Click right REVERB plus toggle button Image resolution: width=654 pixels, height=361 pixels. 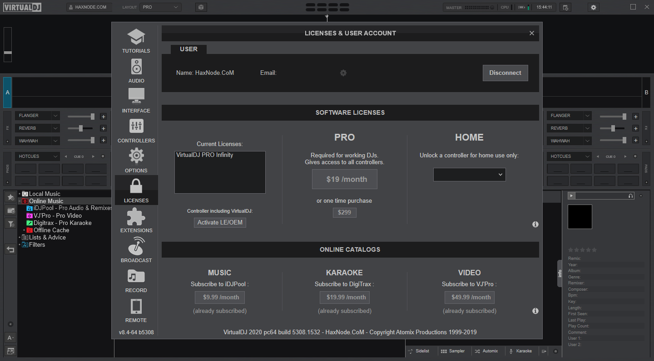635,128
